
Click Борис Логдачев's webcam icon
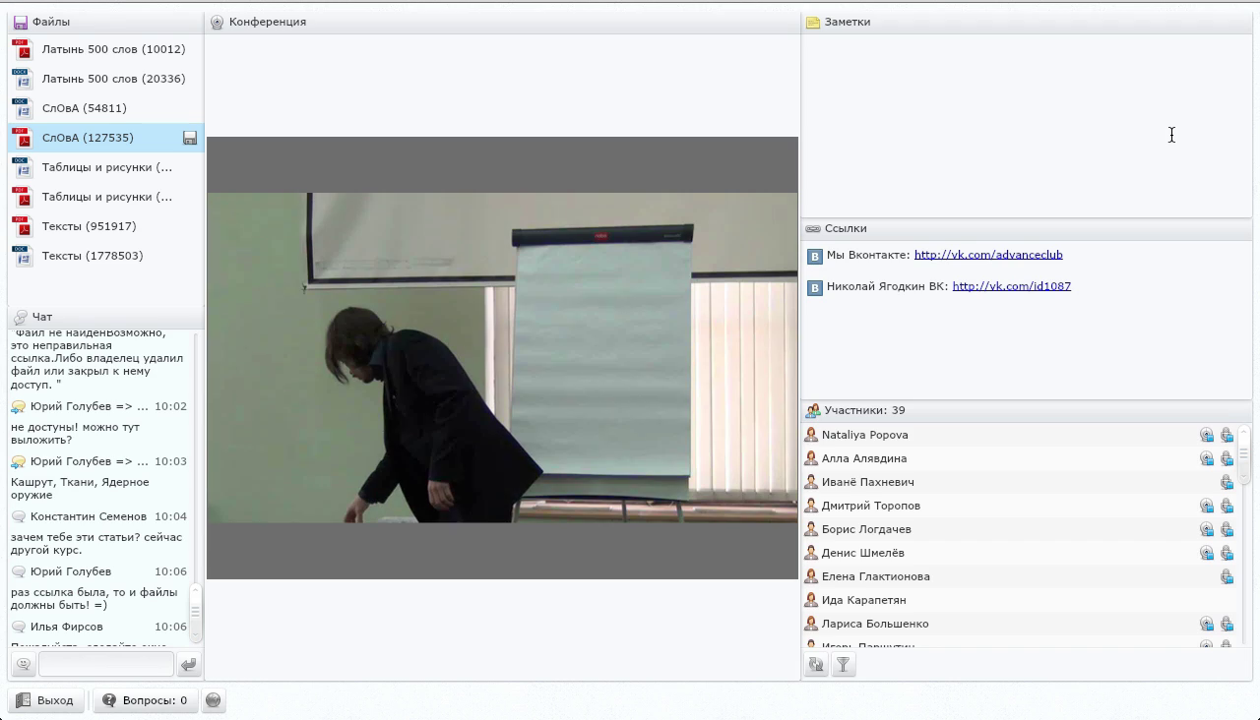click(x=1206, y=529)
